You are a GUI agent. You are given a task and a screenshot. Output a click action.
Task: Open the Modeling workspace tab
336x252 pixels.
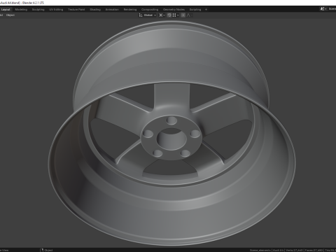click(x=21, y=10)
